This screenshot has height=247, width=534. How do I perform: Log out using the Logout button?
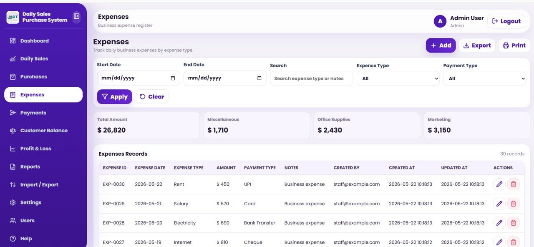[x=506, y=21]
